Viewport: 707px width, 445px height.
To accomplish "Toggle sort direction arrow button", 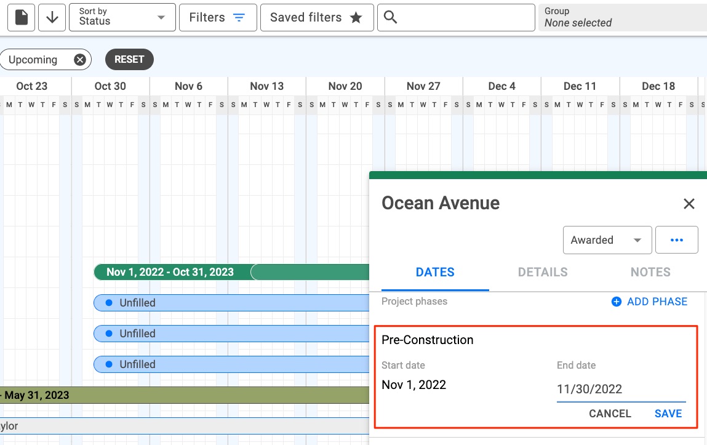I will point(52,18).
